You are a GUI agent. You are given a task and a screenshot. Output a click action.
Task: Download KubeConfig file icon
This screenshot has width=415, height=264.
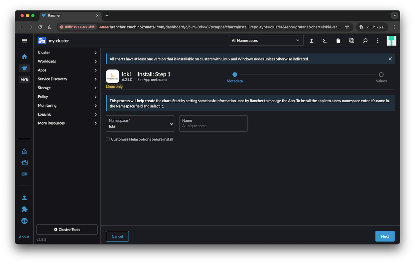click(x=338, y=40)
